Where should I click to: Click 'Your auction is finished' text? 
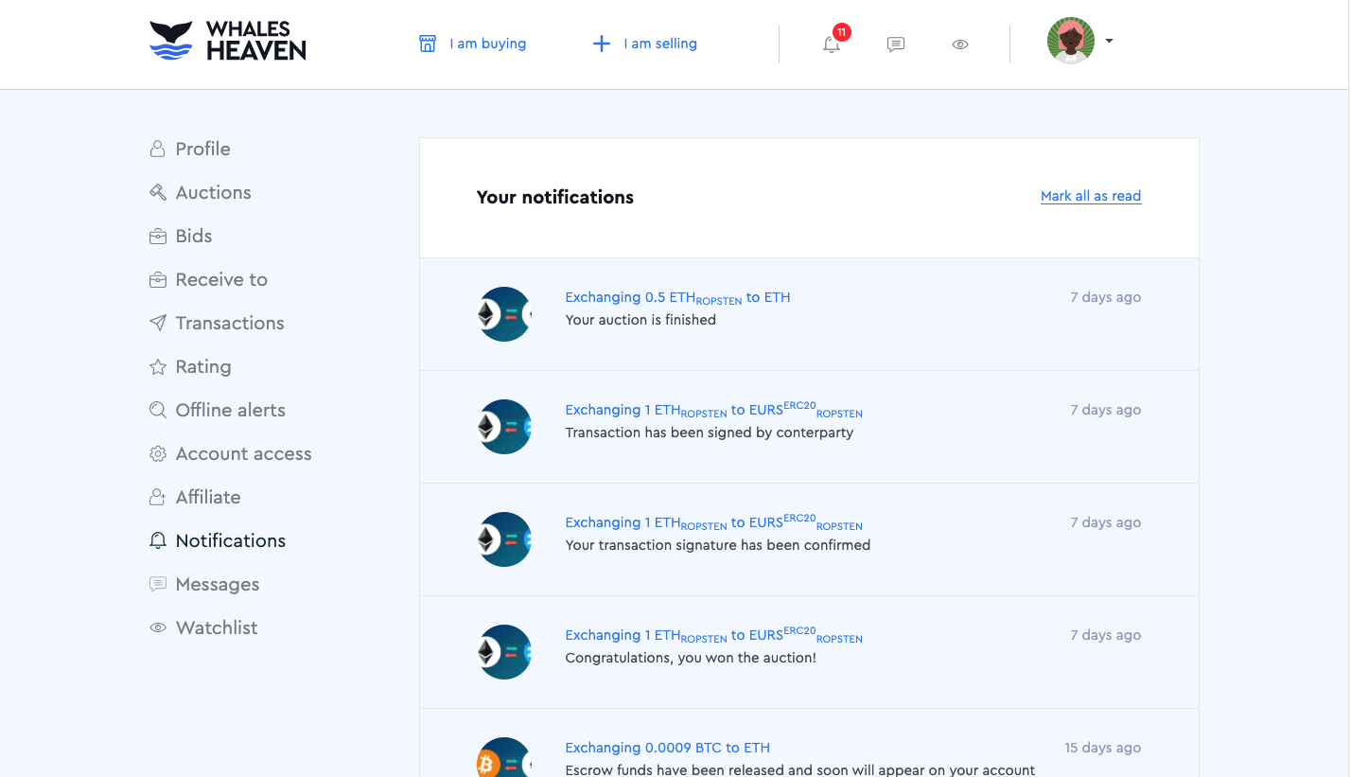tap(640, 320)
